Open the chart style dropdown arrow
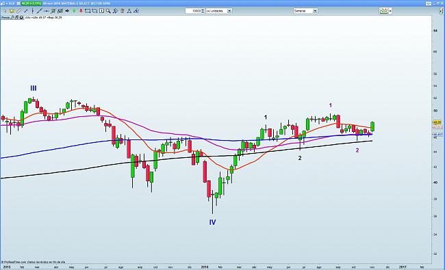445x270 pixels. tap(390, 11)
